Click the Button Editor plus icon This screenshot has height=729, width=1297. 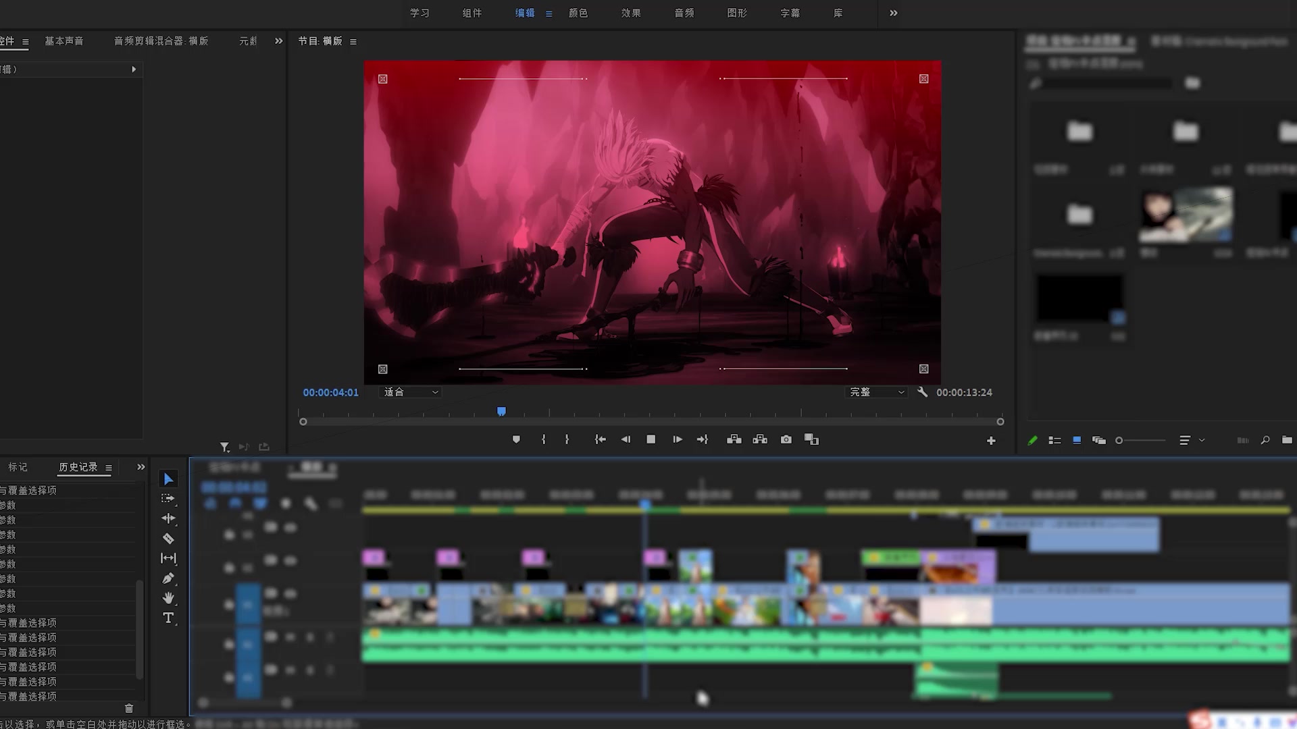tap(991, 441)
